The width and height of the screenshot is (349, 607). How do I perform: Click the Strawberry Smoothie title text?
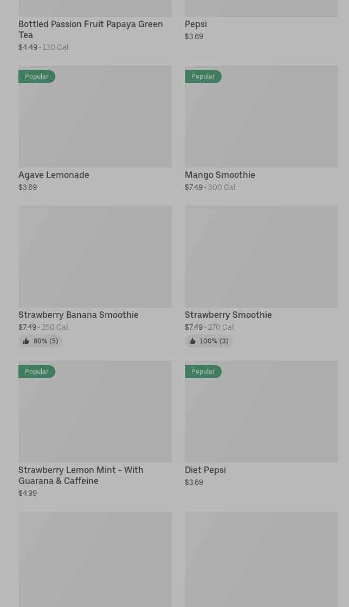[228, 315]
